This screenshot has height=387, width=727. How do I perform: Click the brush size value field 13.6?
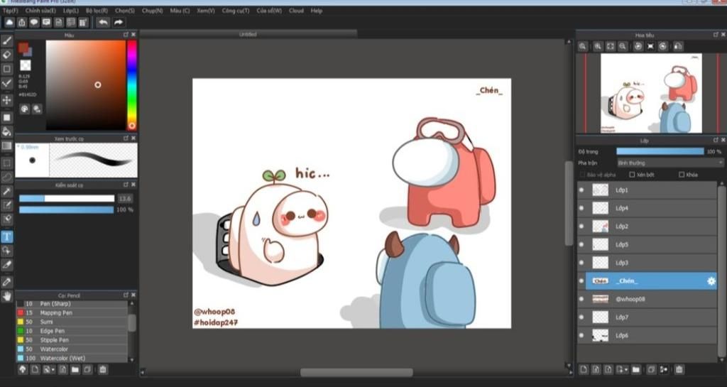point(125,198)
